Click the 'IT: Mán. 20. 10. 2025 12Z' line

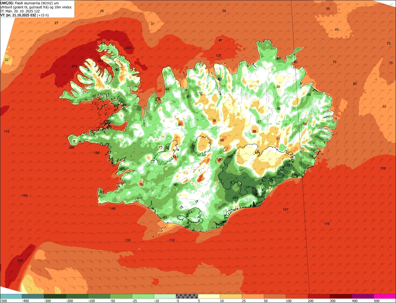pyautogui.click(x=20, y=11)
